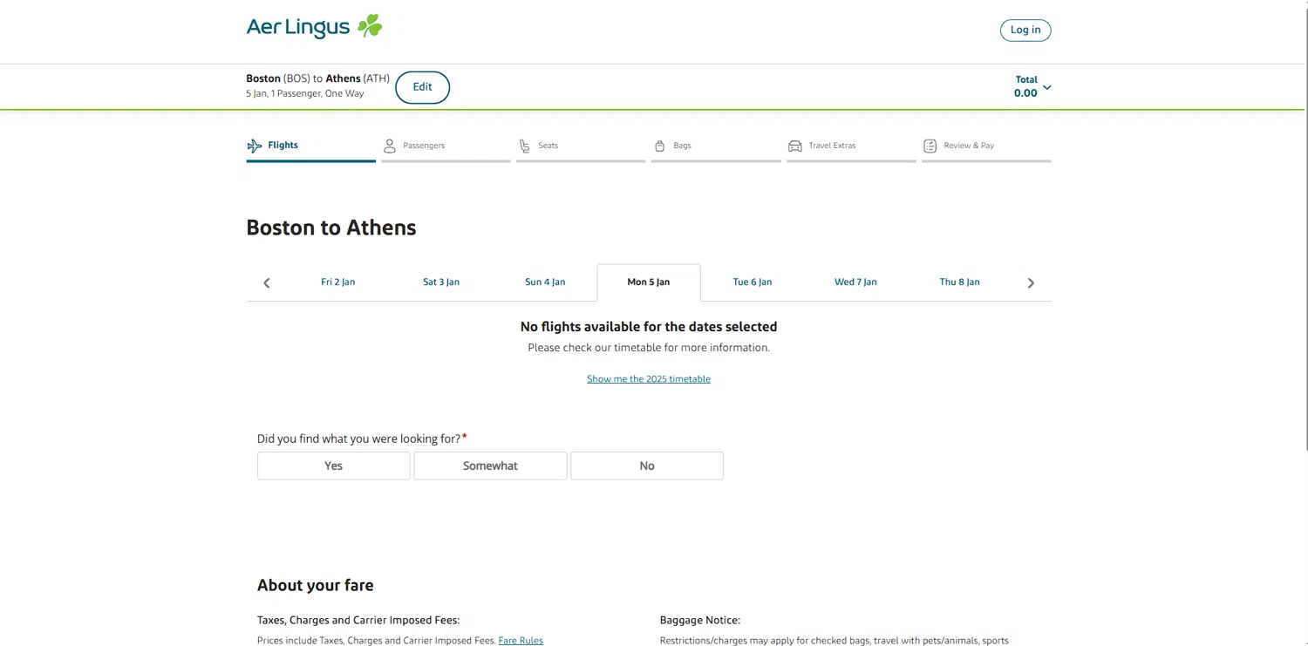Image resolution: width=1308 pixels, height=646 pixels.
Task: Answer Yes to the feedback question
Action: pos(334,466)
